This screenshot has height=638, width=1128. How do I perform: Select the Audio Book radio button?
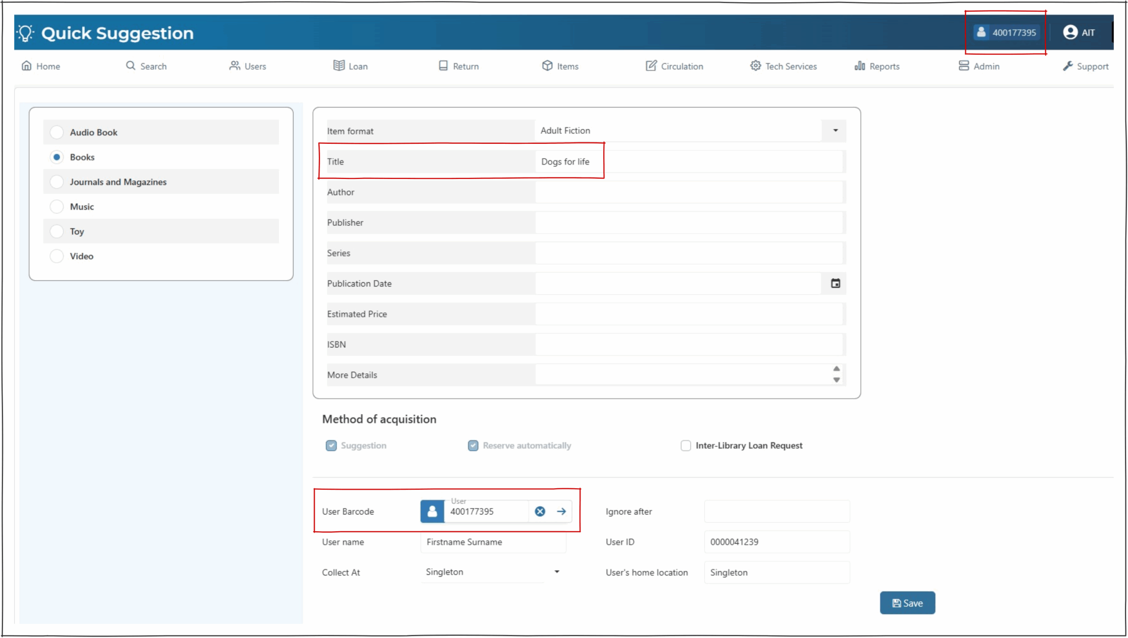(57, 132)
